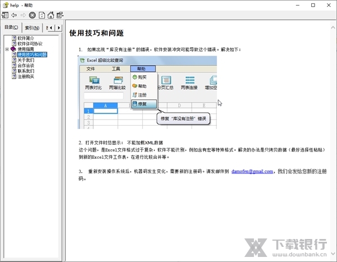The image size is (337, 262).
Task: Click the text 不能加载XML数据
Action: [x=145, y=143]
